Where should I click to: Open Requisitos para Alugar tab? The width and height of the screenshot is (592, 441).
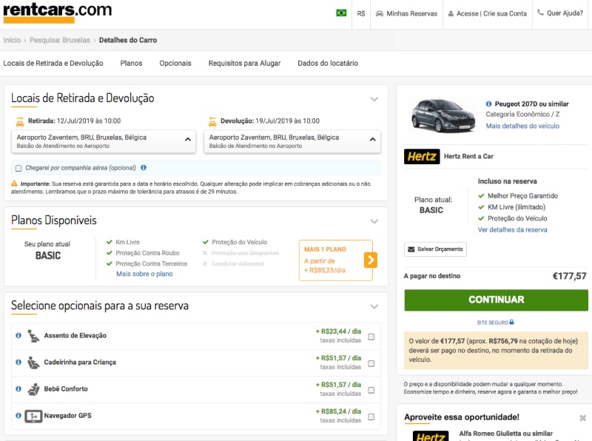244,63
